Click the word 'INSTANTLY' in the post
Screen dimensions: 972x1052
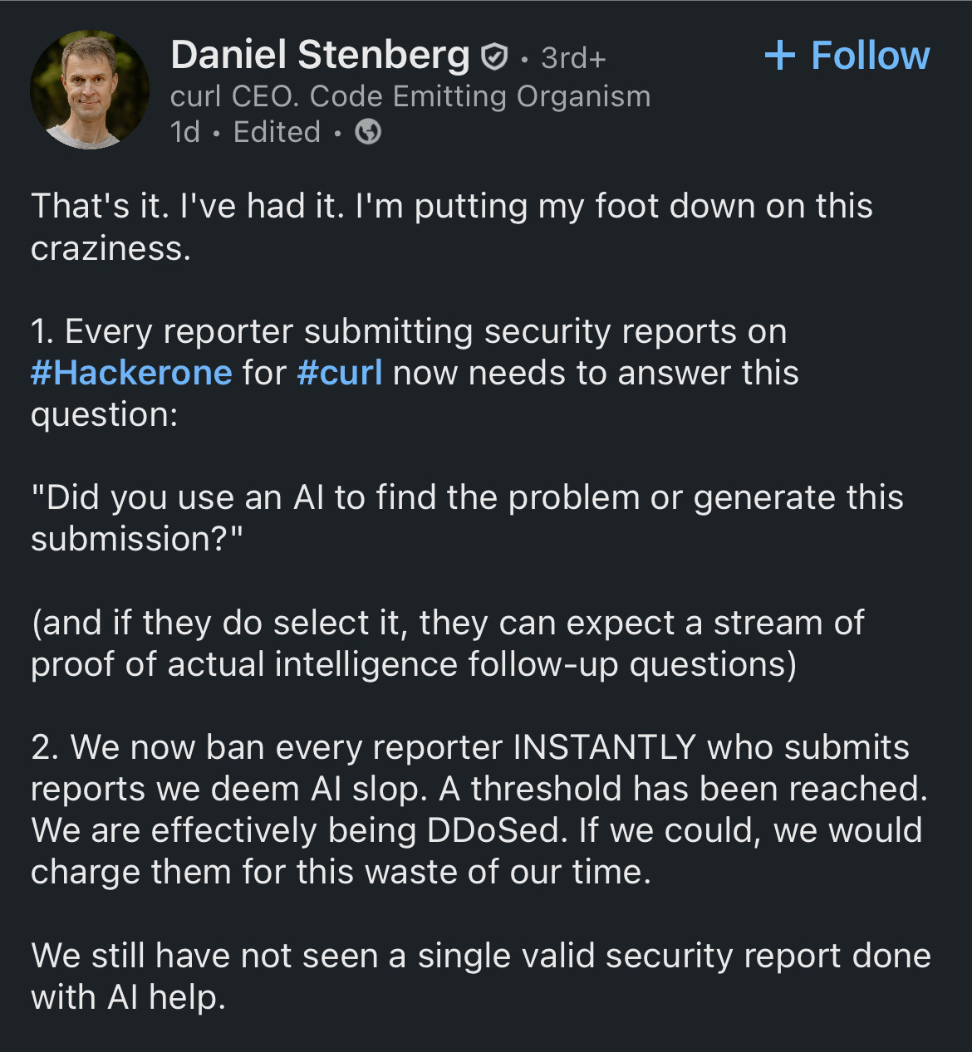pos(604,747)
